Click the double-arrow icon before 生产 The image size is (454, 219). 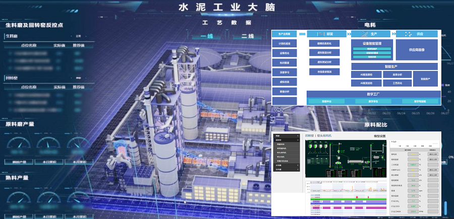click(x=349, y=34)
